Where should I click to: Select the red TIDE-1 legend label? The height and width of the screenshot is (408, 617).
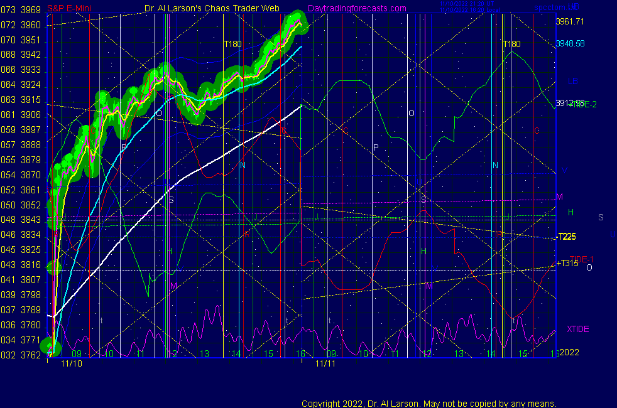[581, 259]
